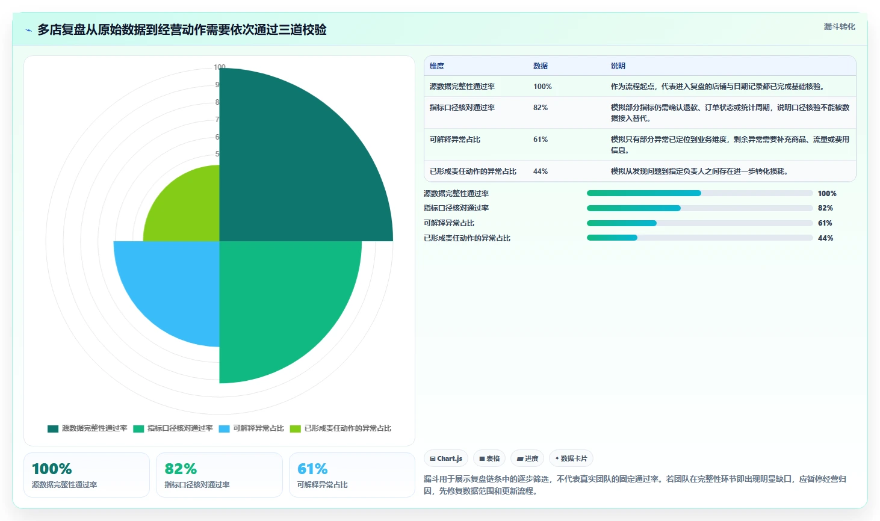
Task: Click the 100% value in the table
Action: 542,87
